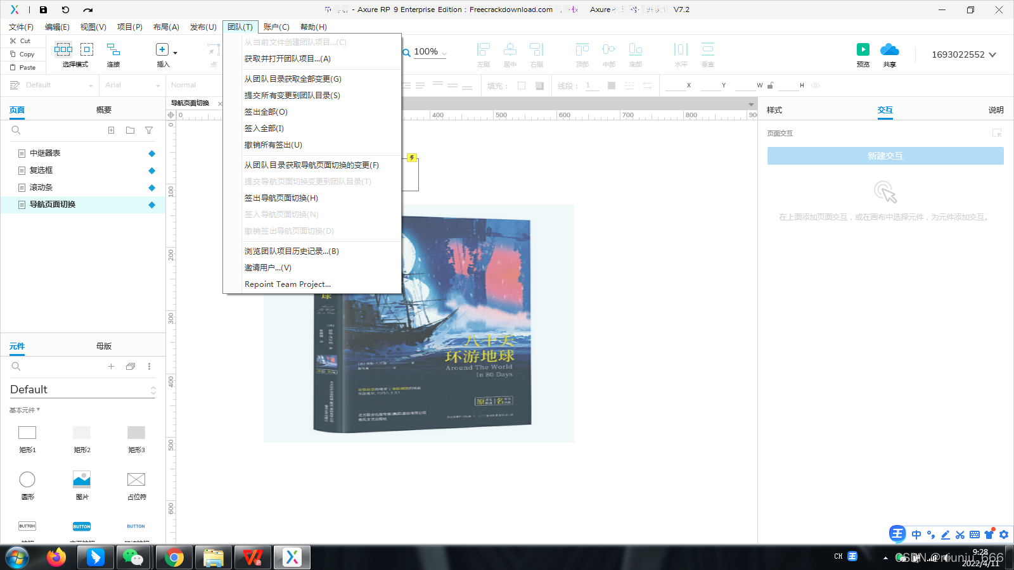Viewport: 1014px width, 570px height.
Task: Click the align top (顶部) icon
Action: (582, 49)
